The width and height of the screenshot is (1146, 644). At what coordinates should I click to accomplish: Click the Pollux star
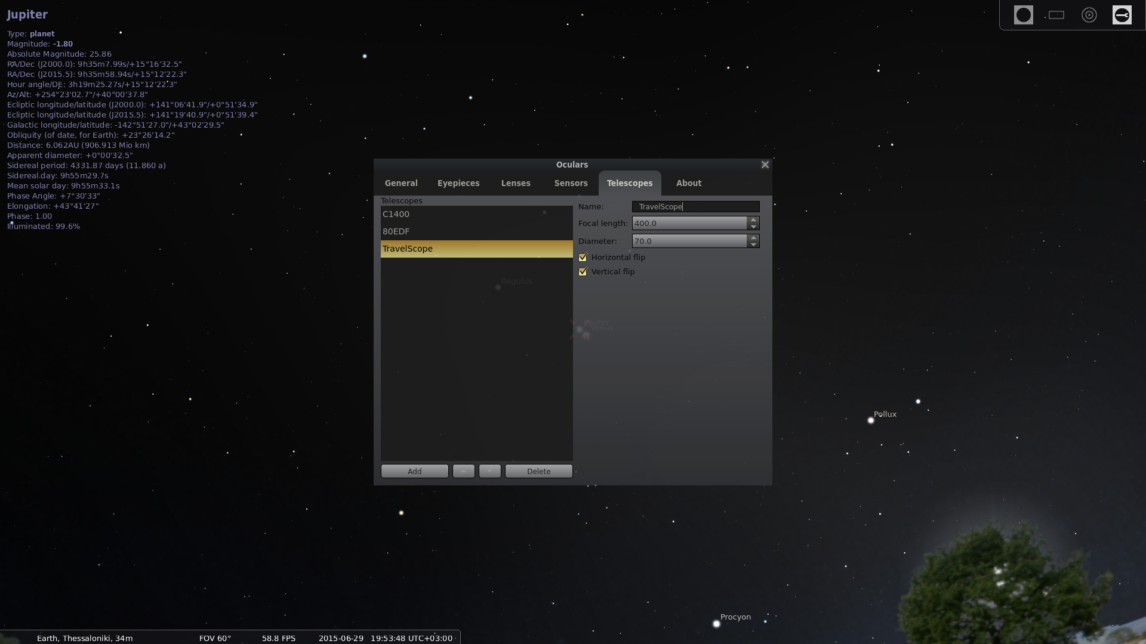click(870, 420)
